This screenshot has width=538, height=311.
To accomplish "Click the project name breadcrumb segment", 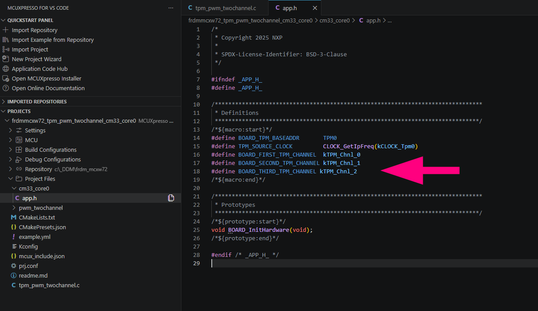I will [x=250, y=20].
